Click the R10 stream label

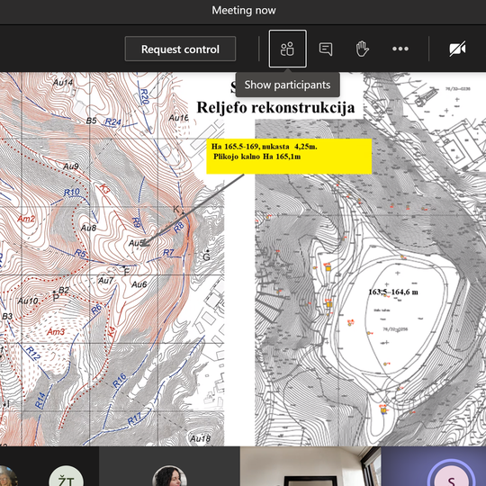tap(72, 193)
